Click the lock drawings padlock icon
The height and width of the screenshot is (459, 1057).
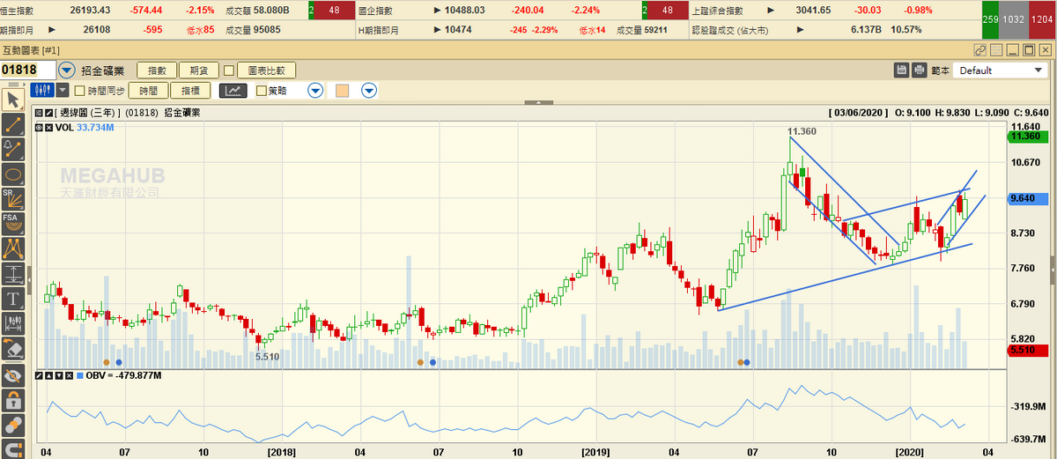pyautogui.click(x=13, y=401)
